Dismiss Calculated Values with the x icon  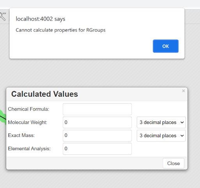click(x=184, y=91)
